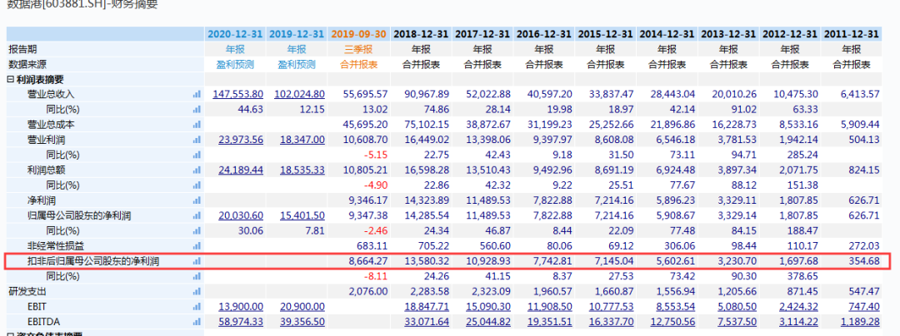Click chart icon for 归属母公司股东的净利润 row
900x336 pixels.
point(197,215)
